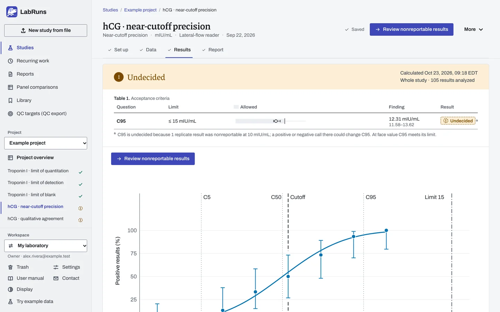Viewport: 500px width, 312px height.
Task: Click the topmost data point at 100%
Action: click(386, 231)
